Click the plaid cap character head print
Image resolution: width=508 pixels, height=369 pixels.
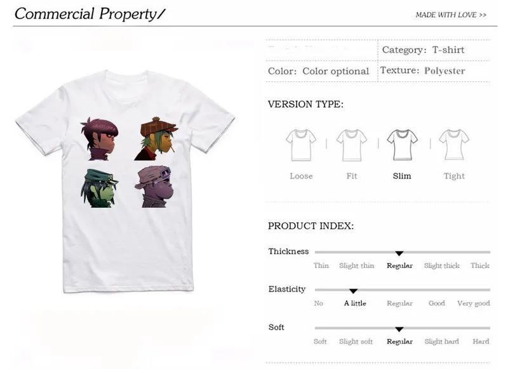154,138
